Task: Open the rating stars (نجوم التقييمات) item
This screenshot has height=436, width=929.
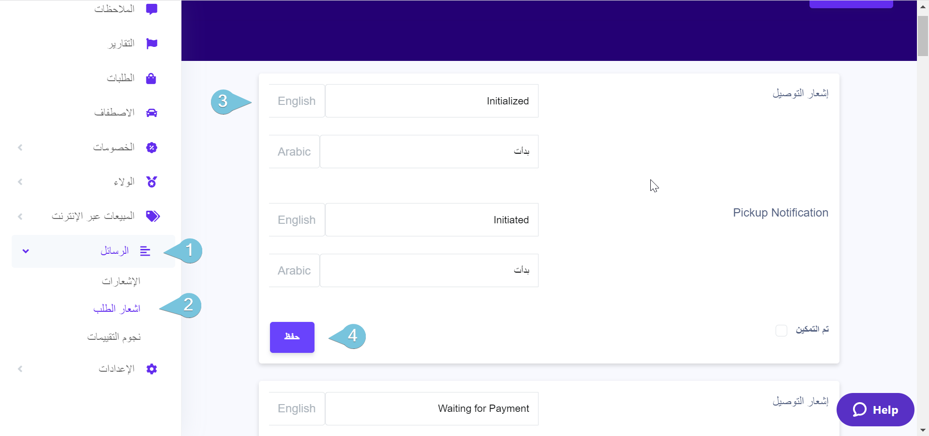Action: [114, 336]
